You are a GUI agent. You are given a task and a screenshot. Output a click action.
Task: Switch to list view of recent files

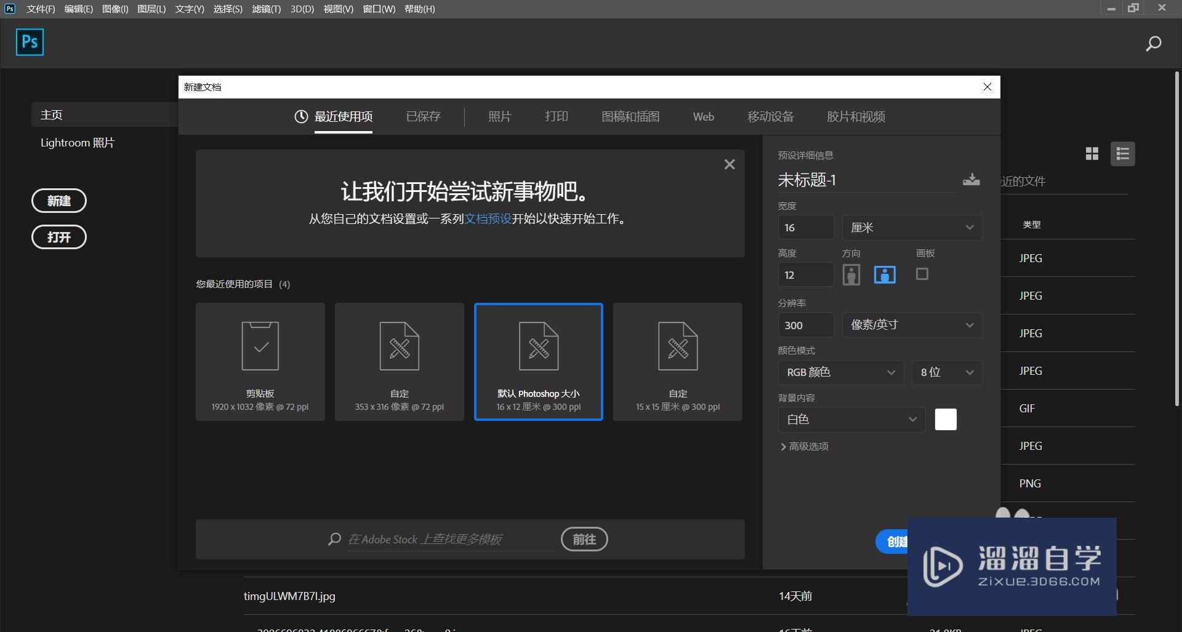coord(1122,154)
